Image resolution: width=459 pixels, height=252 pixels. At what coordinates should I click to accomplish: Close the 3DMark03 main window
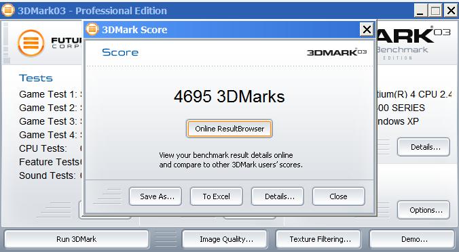click(450, 11)
